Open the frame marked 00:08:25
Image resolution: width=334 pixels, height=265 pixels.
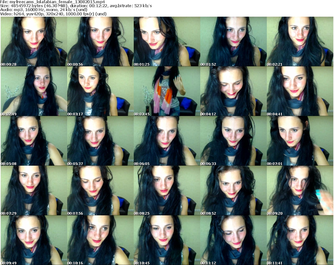(x=167, y=190)
